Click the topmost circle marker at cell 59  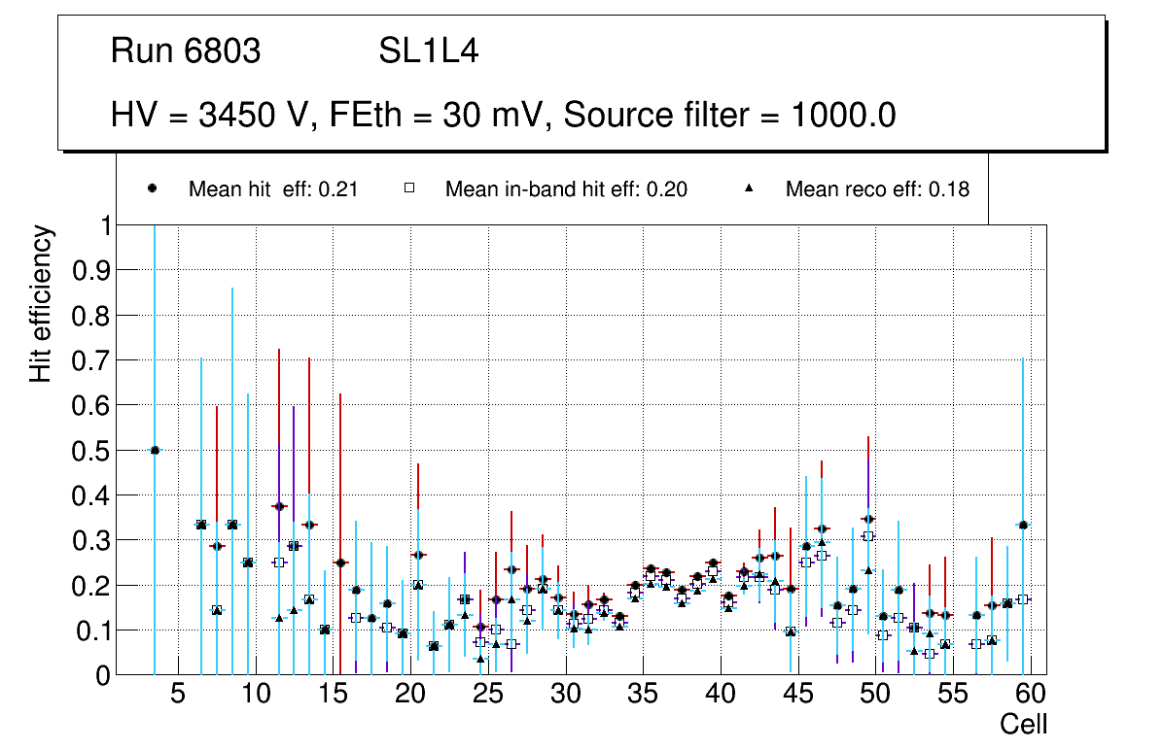point(1023,525)
